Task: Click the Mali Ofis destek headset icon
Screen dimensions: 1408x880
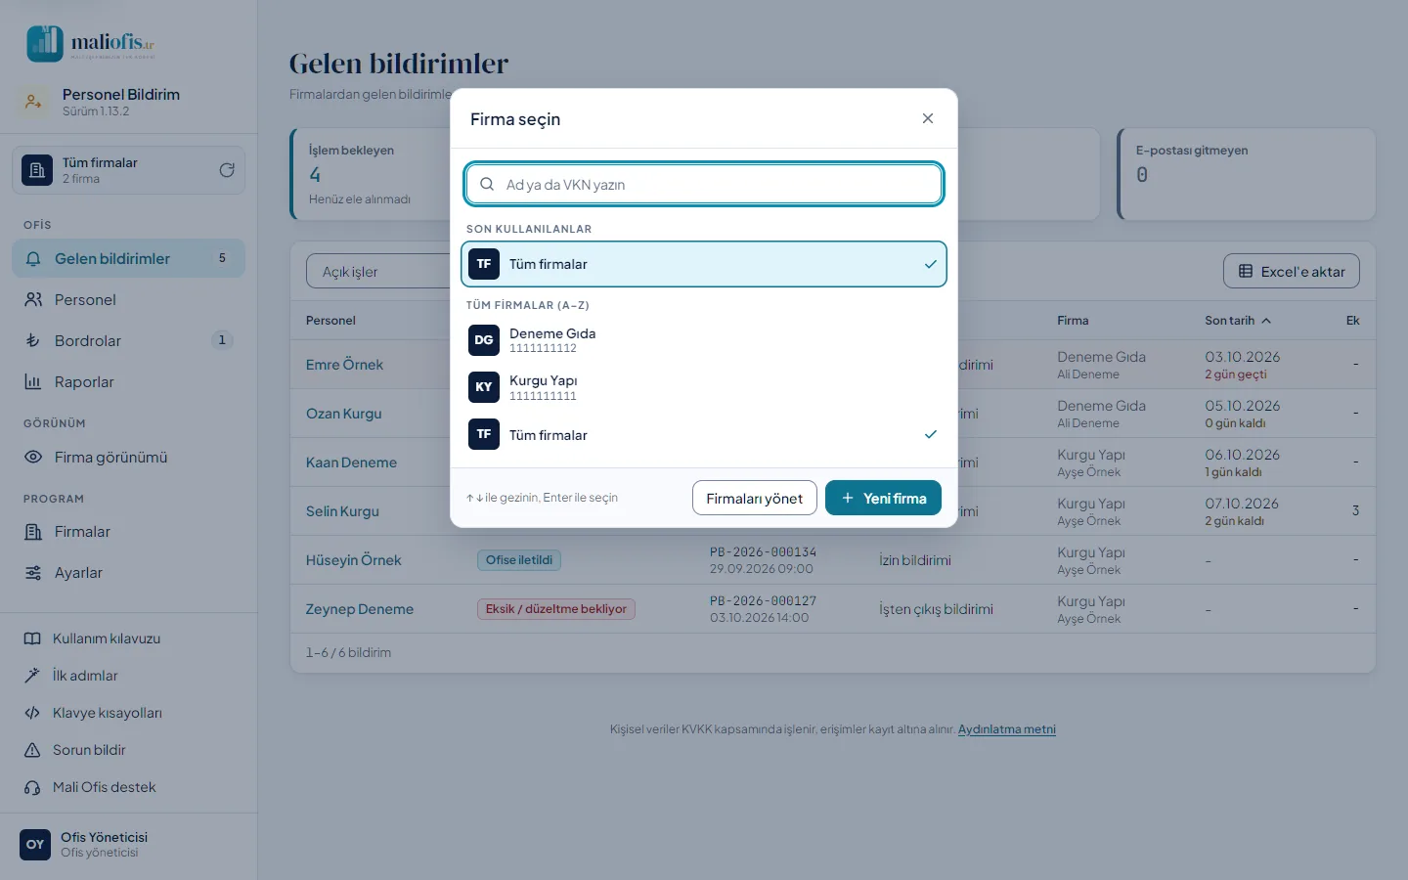Action: coord(32,788)
